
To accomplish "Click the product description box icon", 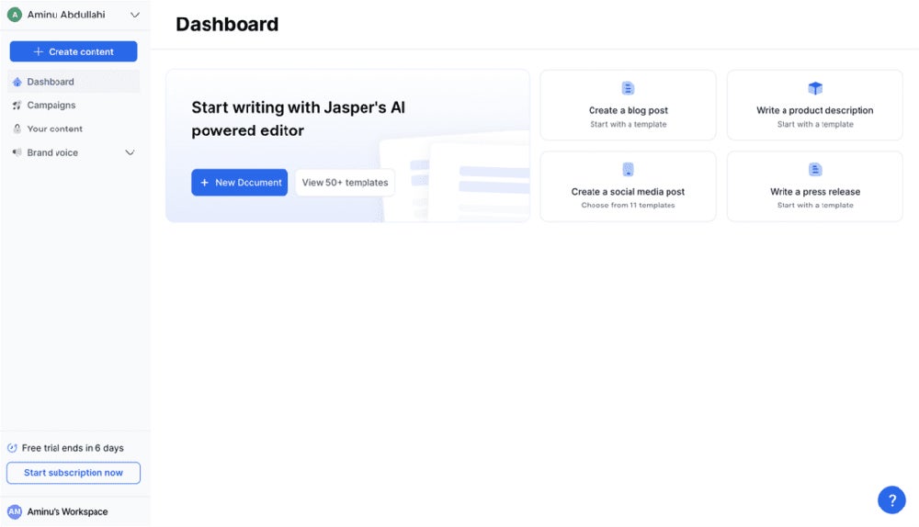I will (814, 88).
